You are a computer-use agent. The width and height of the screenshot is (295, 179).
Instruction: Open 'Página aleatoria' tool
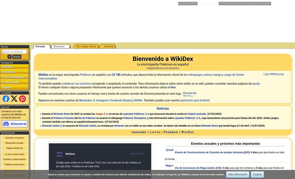[x=14, y=148]
